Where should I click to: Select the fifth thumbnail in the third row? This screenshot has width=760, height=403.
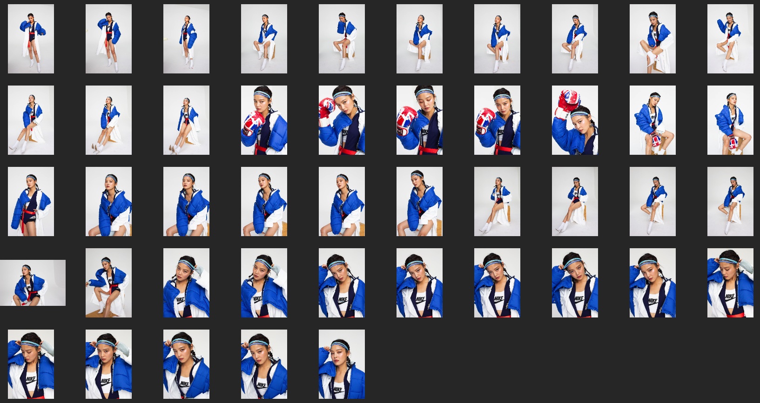[x=342, y=202]
